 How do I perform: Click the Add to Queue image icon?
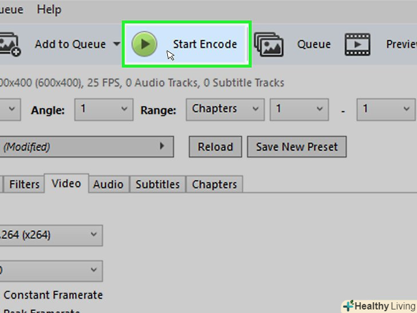click(x=10, y=44)
